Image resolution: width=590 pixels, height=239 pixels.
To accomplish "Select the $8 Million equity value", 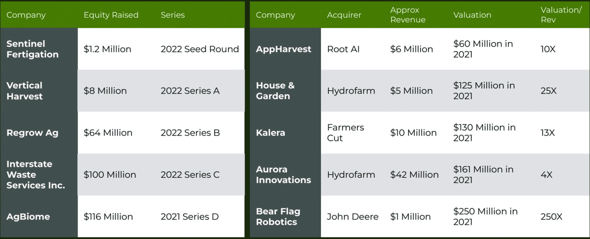I will [105, 91].
